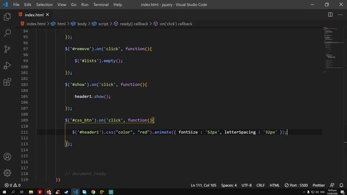Open the errors and warnings status indicator
Viewport: 347px width, 195px height.
12,185
